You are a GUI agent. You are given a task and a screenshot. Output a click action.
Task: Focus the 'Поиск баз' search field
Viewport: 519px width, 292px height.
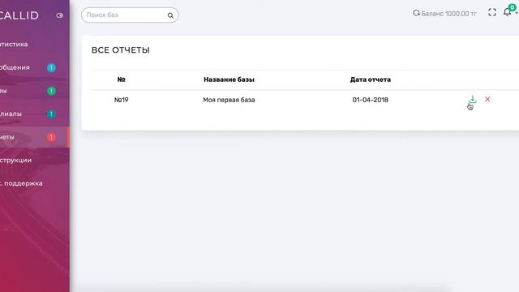[130, 15]
